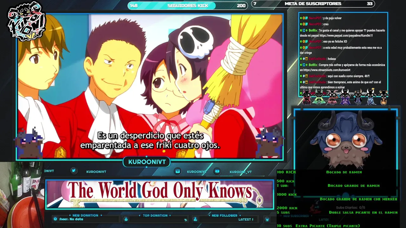Click the anime video frame
This screenshot has width=406, height=228.
click(x=150, y=86)
